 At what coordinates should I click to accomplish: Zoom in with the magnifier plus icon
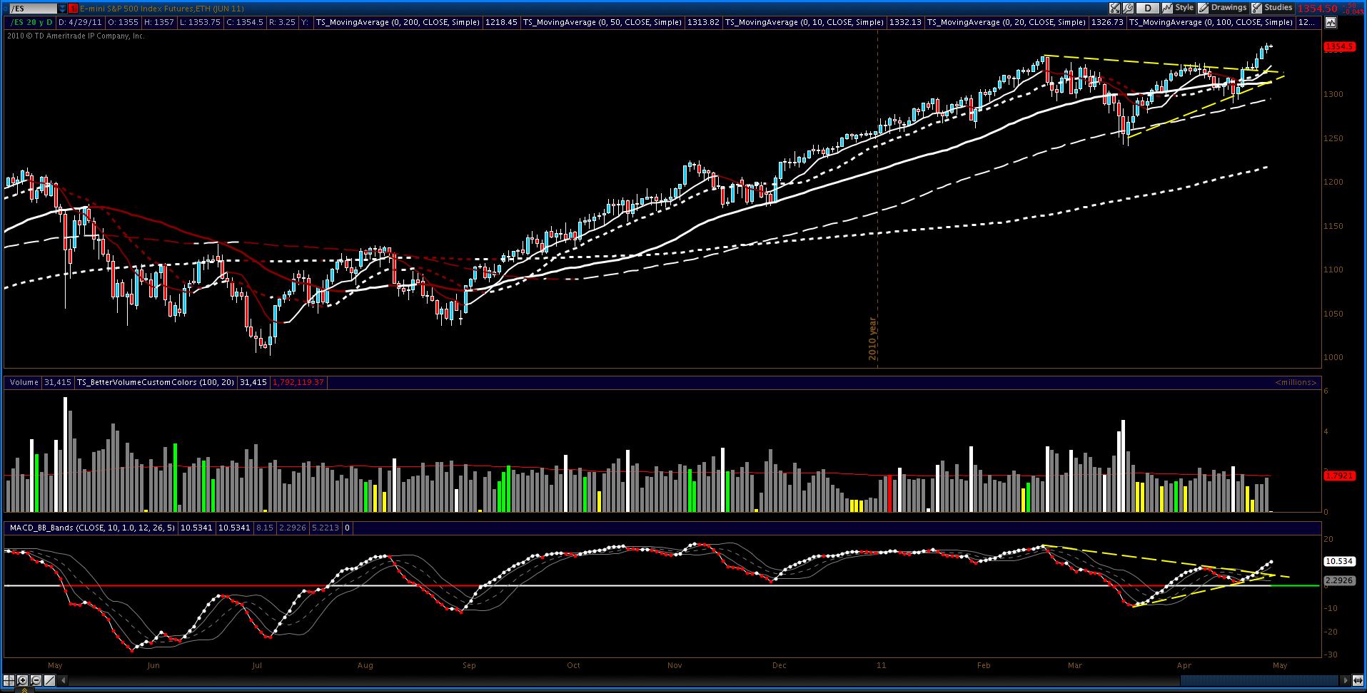pos(22,680)
